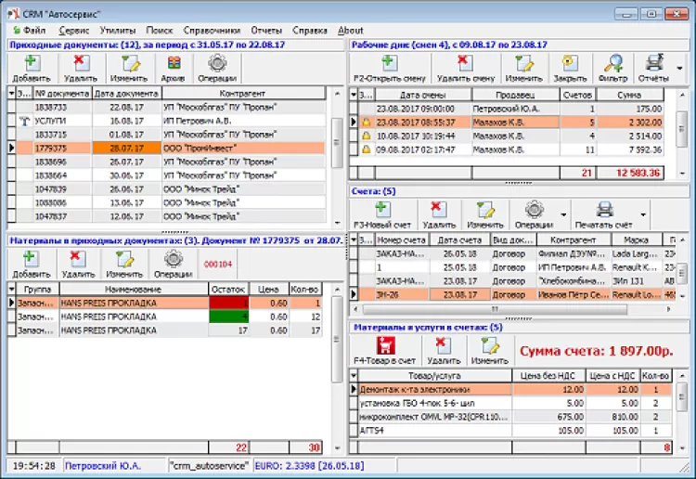Open Печатать счёт dropdown arrow
Screen dimensions: 696x479
tap(643, 214)
